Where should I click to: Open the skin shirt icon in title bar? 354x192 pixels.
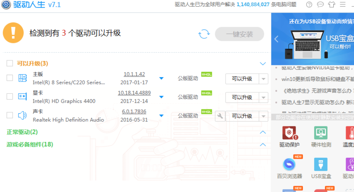point(332,5)
